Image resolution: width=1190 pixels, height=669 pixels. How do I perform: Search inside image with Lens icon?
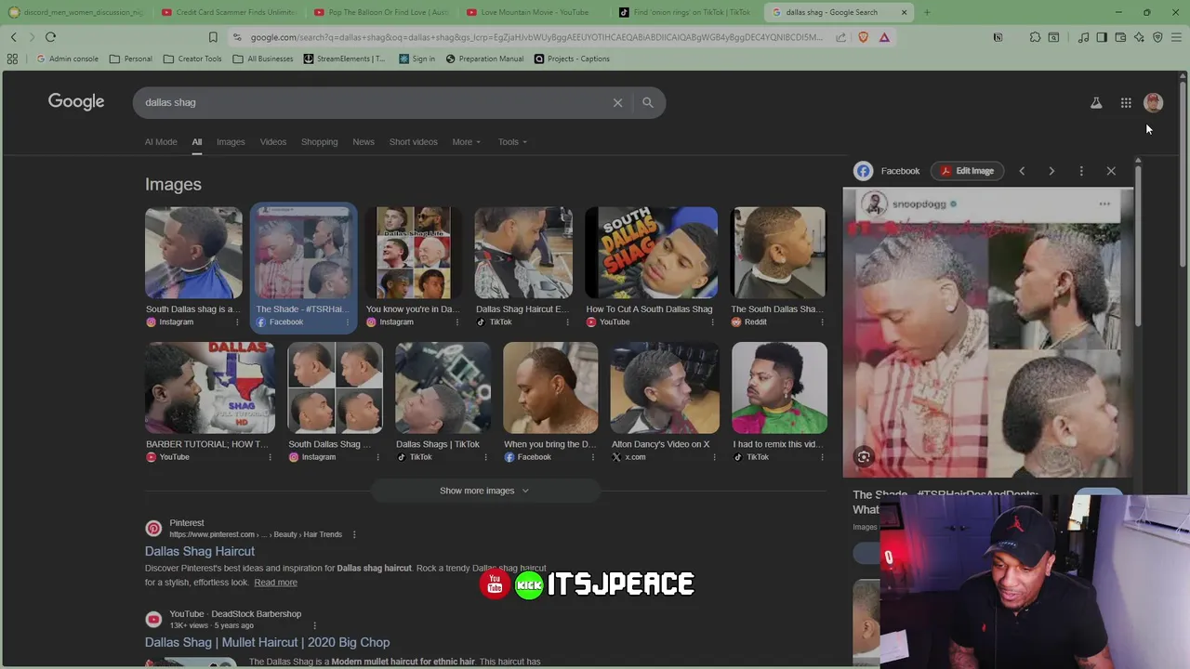pos(864,456)
